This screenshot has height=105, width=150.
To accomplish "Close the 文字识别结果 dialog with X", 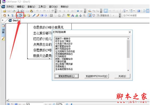I will 130,32.
